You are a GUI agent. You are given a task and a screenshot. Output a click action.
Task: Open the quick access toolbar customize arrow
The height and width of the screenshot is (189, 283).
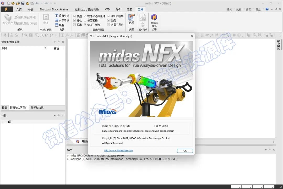click(x=55, y=3)
